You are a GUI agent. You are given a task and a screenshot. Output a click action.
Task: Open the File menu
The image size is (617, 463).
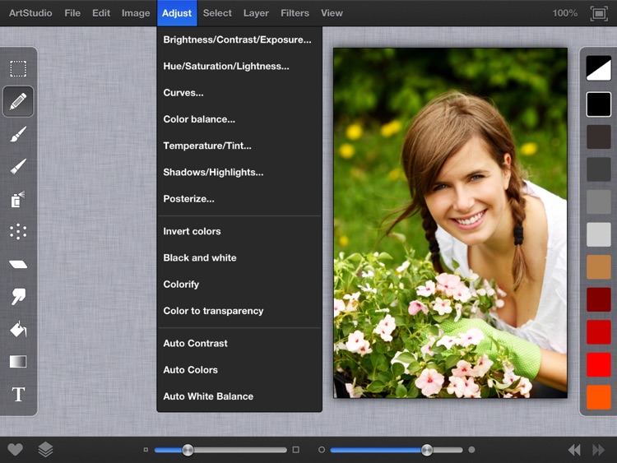[x=72, y=13]
